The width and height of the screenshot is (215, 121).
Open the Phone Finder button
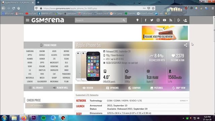pyautogui.click(x=48, y=45)
